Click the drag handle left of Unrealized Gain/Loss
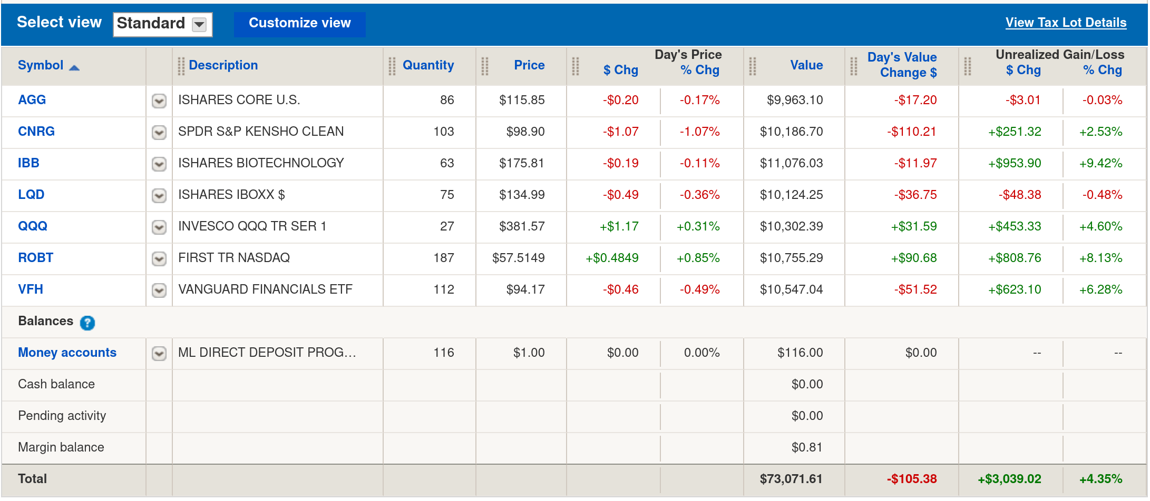This screenshot has height=501, width=1150. (x=967, y=66)
